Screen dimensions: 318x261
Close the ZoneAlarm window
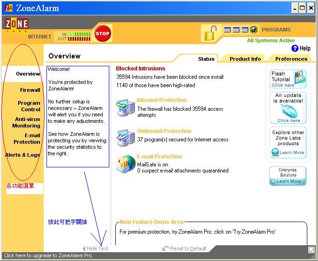pos(311,8)
